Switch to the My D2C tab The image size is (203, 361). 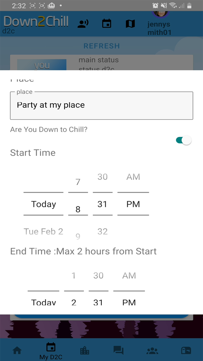(x=51, y=351)
